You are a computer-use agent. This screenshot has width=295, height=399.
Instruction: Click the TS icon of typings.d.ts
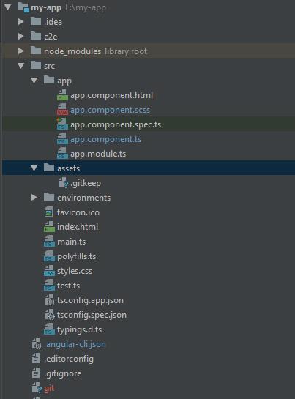(49, 329)
